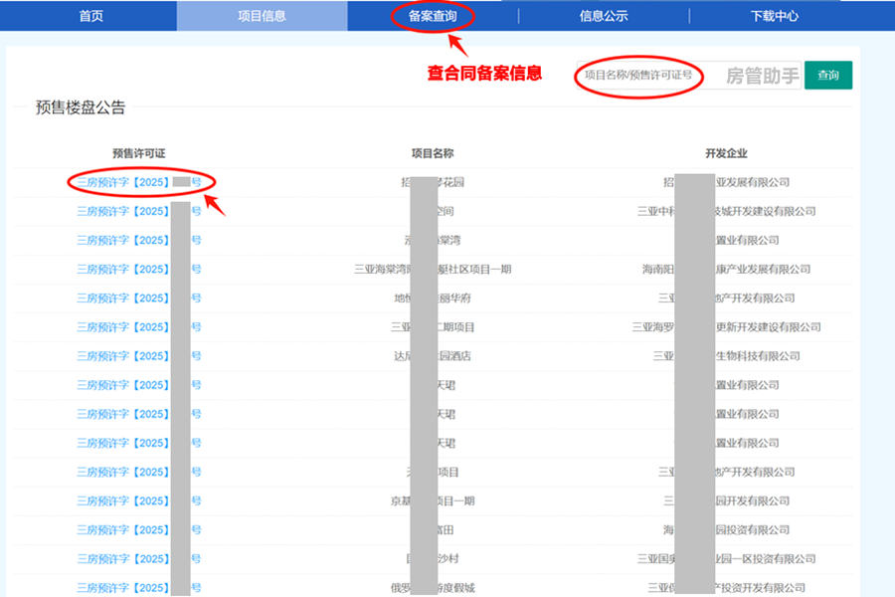Click the company ending 技城开发建设有限公司
The image size is (895, 597).
(766, 211)
